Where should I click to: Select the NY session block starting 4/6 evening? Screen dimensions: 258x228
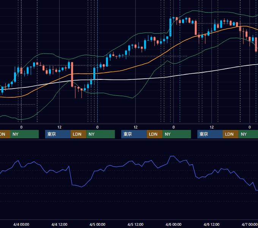248,134
